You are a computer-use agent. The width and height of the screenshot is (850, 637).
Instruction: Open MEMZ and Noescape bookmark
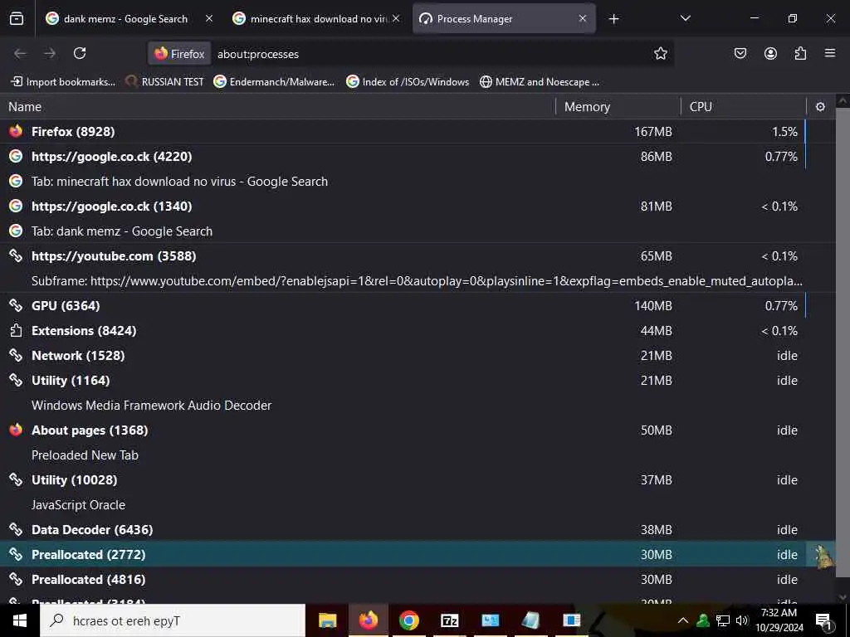click(540, 82)
